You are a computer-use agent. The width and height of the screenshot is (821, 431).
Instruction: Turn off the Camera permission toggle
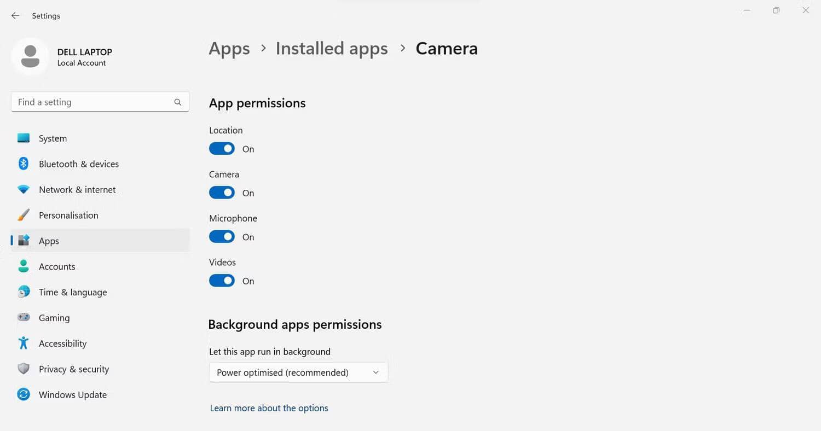click(x=222, y=193)
